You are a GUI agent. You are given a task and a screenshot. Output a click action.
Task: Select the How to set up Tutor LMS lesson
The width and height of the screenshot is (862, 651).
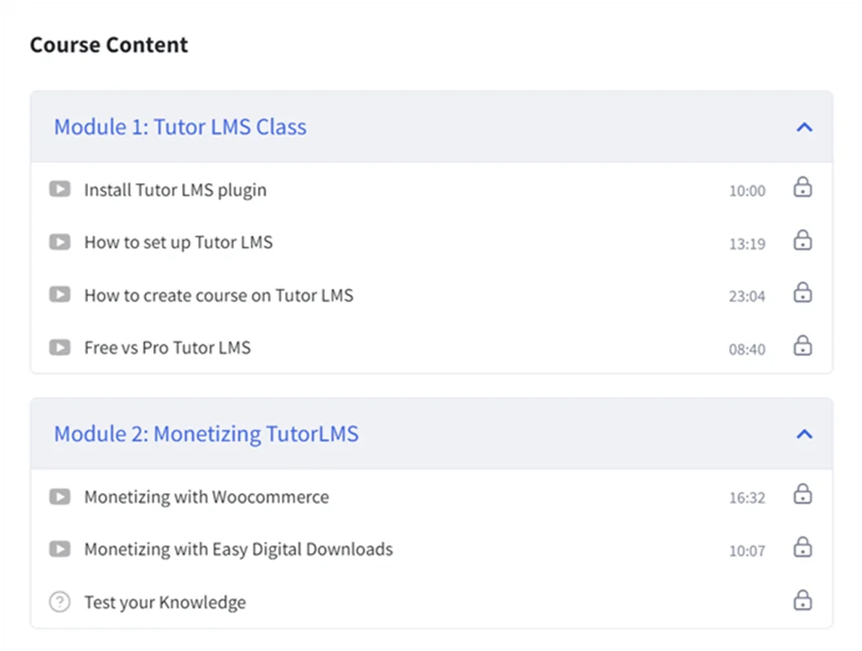178,241
